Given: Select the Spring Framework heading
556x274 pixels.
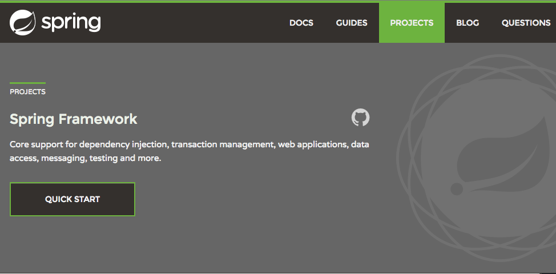Looking at the screenshot, I should click(x=74, y=119).
